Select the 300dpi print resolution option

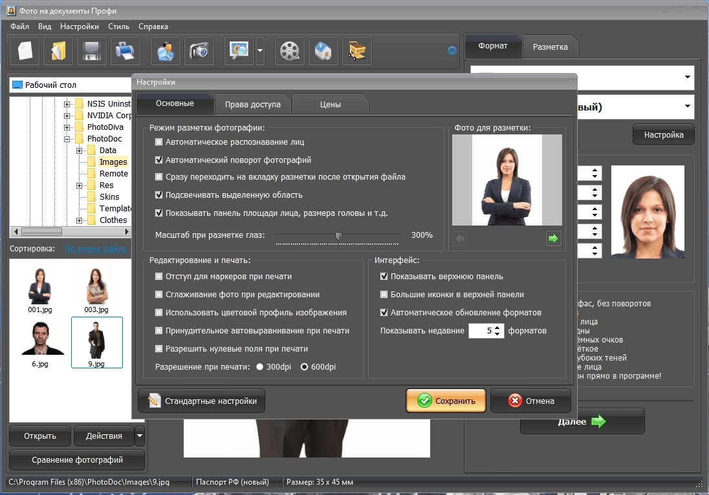[259, 367]
